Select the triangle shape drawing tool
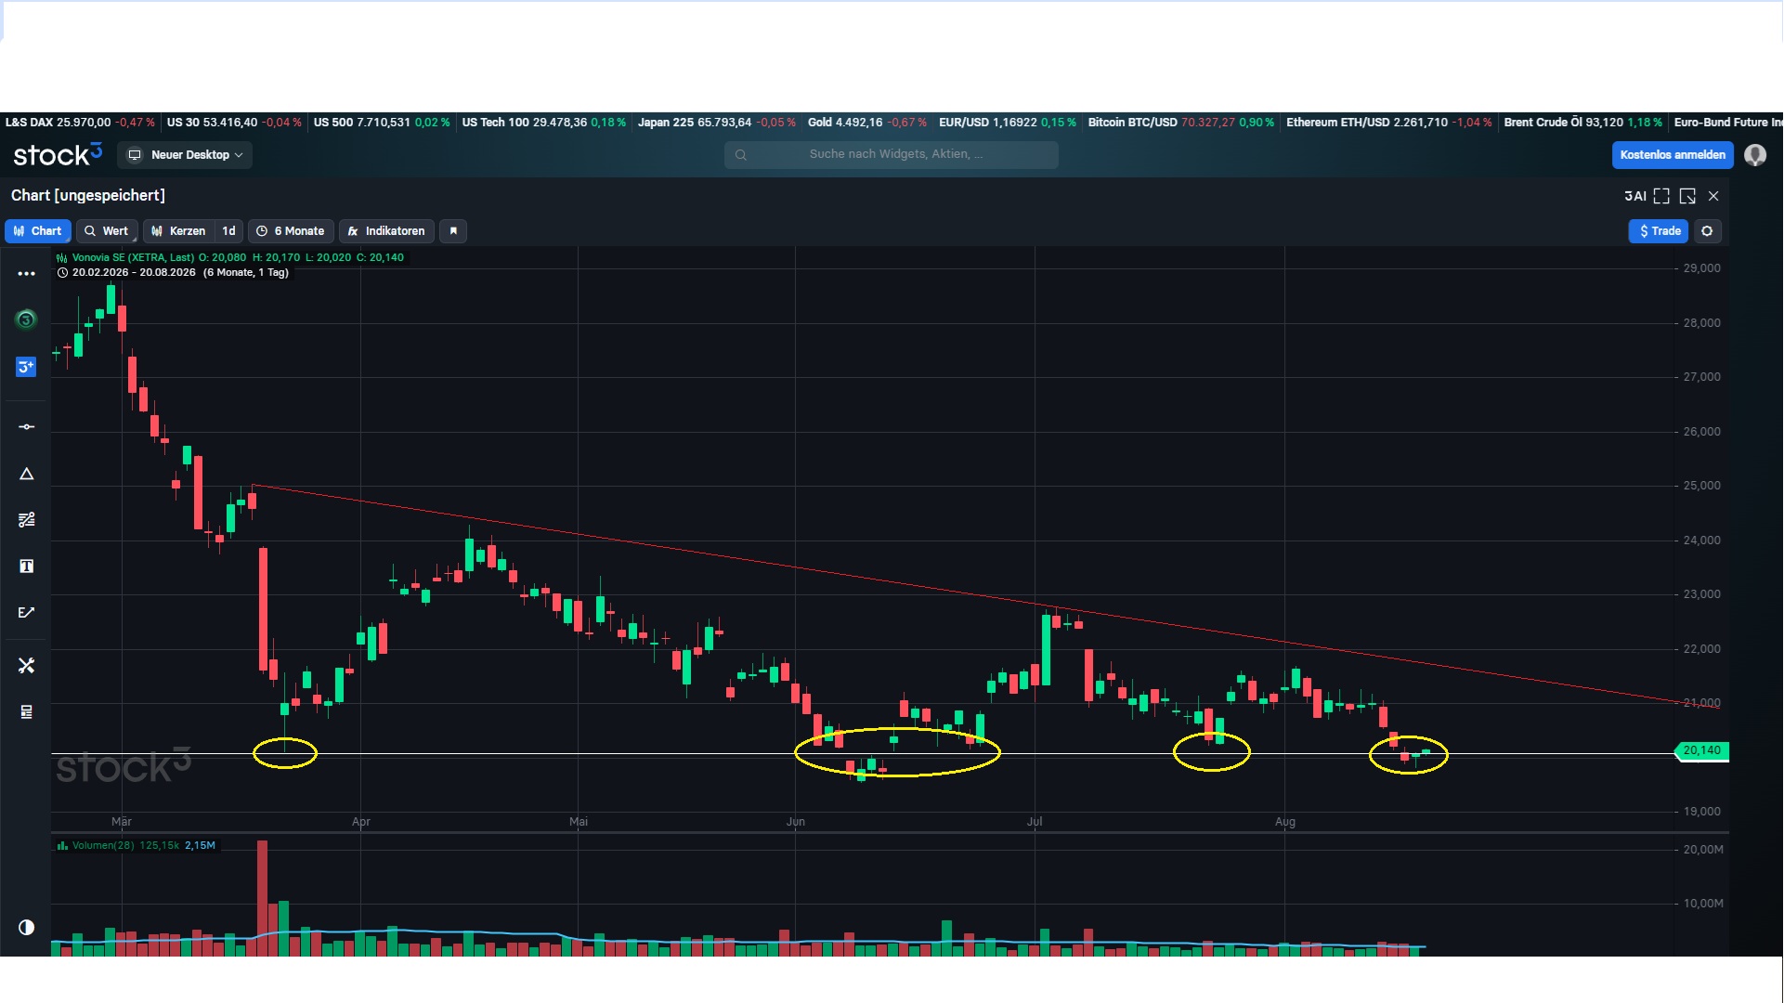 coord(26,474)
